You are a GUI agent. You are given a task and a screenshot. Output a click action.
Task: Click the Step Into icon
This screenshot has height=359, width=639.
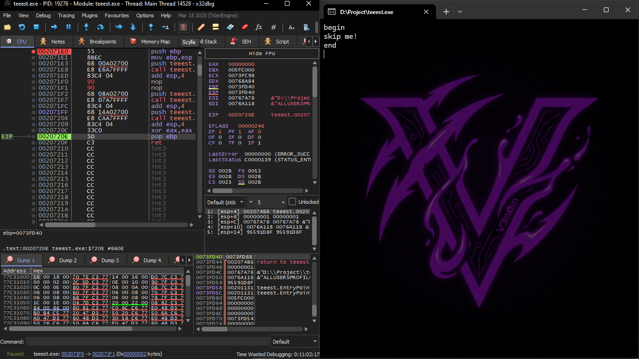coord(86,27)
